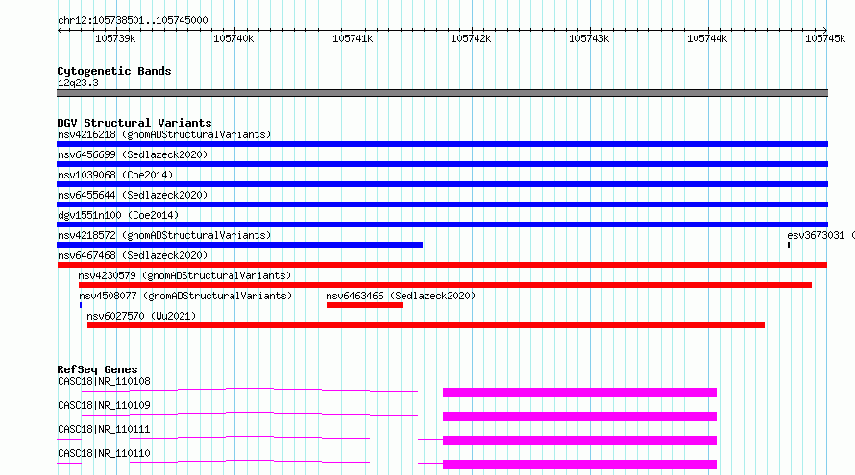Select the red bar under nsv6467468
Image resolution: width=855 pixels, height=475 pixels.
pyautogui.click(x=442, y=265)
